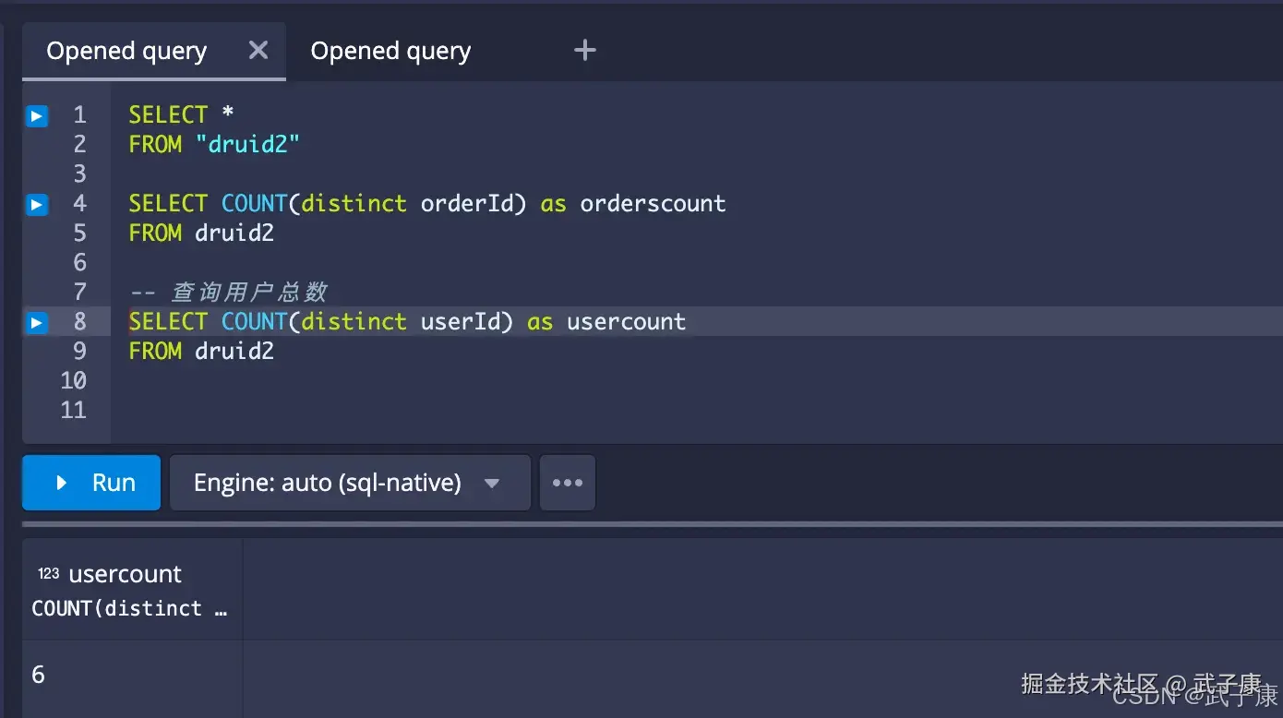
Task: Click line number 10 in the gutter
Action: [74, 381]
